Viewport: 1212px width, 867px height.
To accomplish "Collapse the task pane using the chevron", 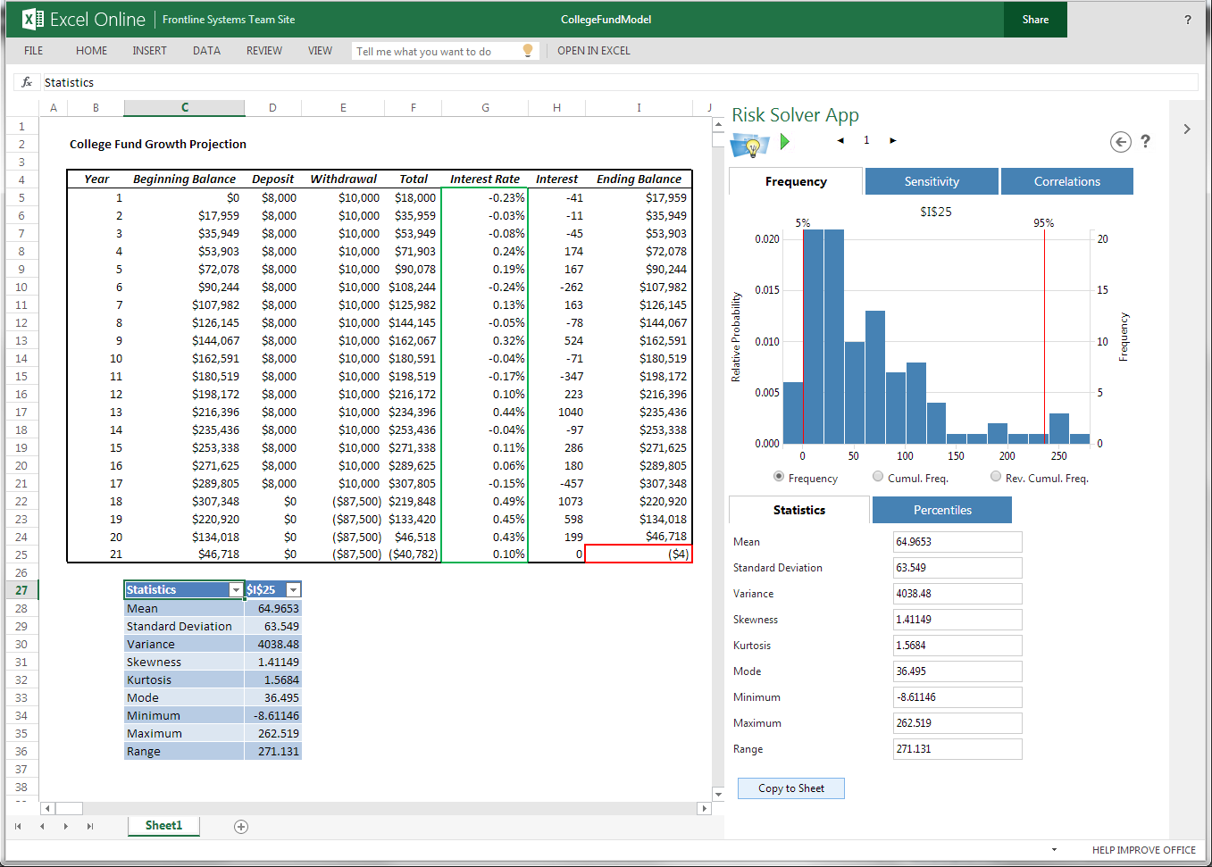I will (x=1186, y=129).
